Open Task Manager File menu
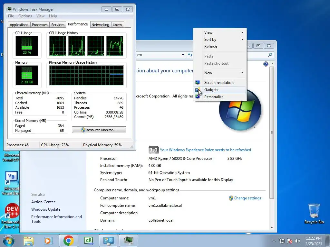 click(11, 16)
